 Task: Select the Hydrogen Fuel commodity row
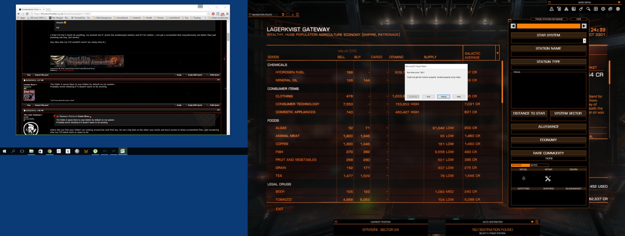coord(383,72)
